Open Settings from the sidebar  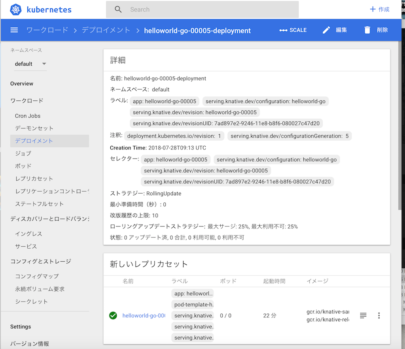tap(20, 326)
